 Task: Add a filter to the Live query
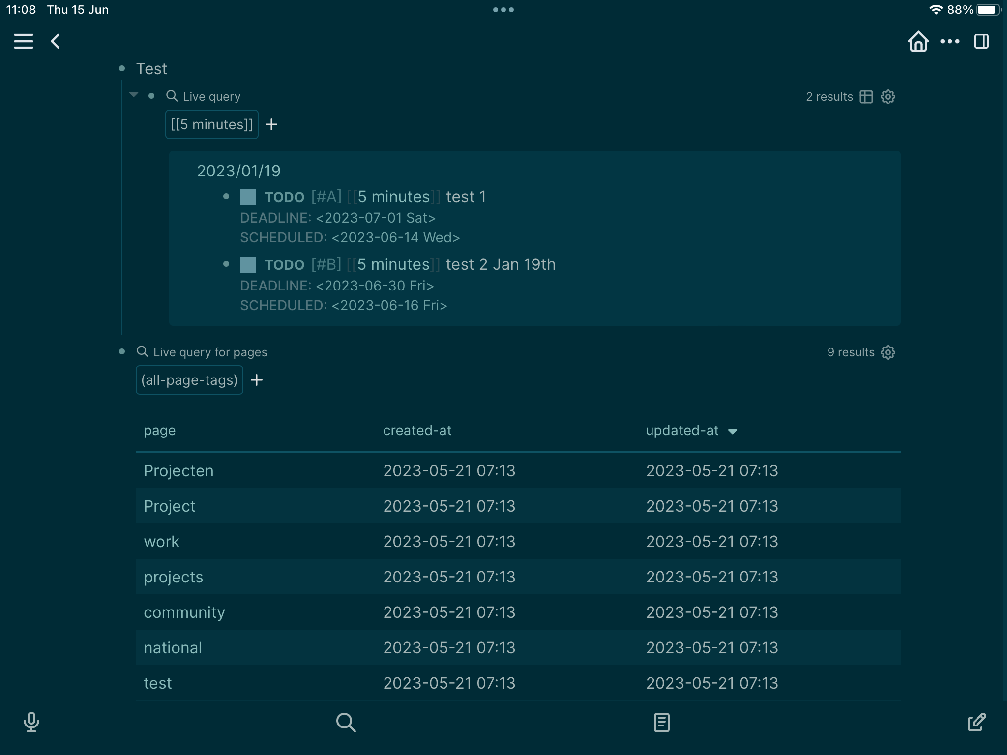(272, 124)
